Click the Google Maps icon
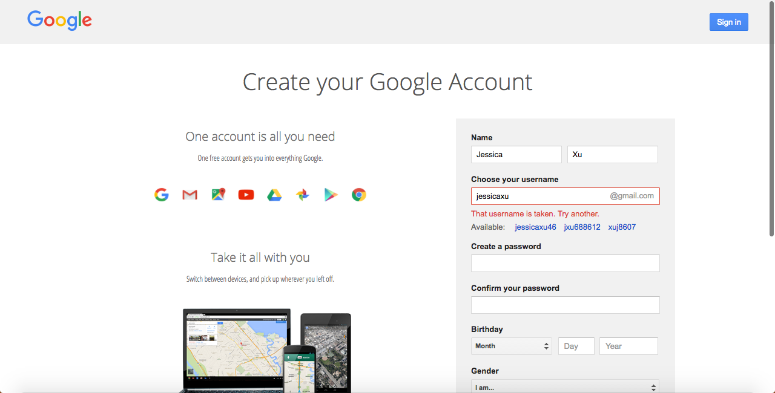The image size is (775, 393). pyautogui.click(x=218, y=195)
